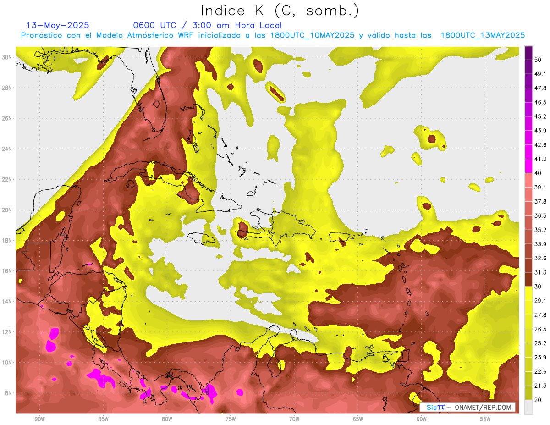Click the longitude axis label '60W'

(x=422, y=419)
